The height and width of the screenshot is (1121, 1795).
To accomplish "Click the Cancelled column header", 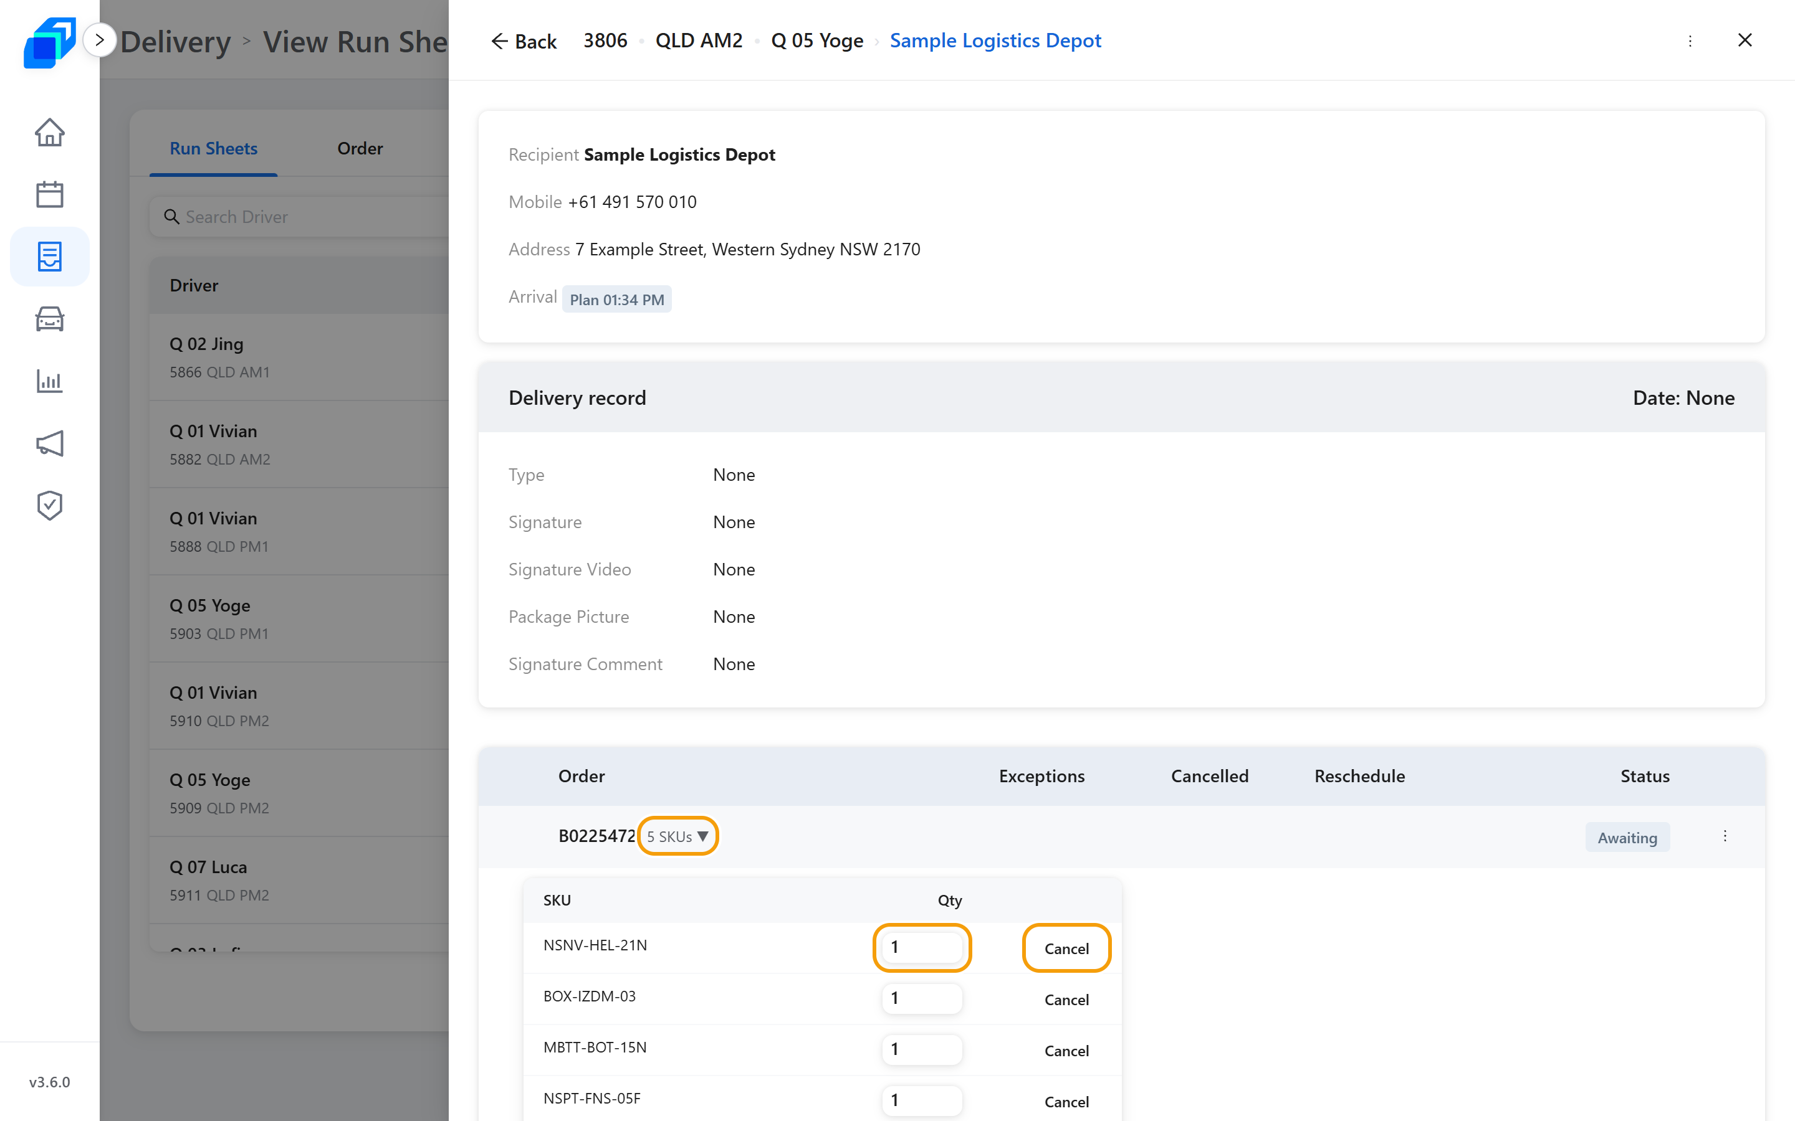I will point(1210,776).
